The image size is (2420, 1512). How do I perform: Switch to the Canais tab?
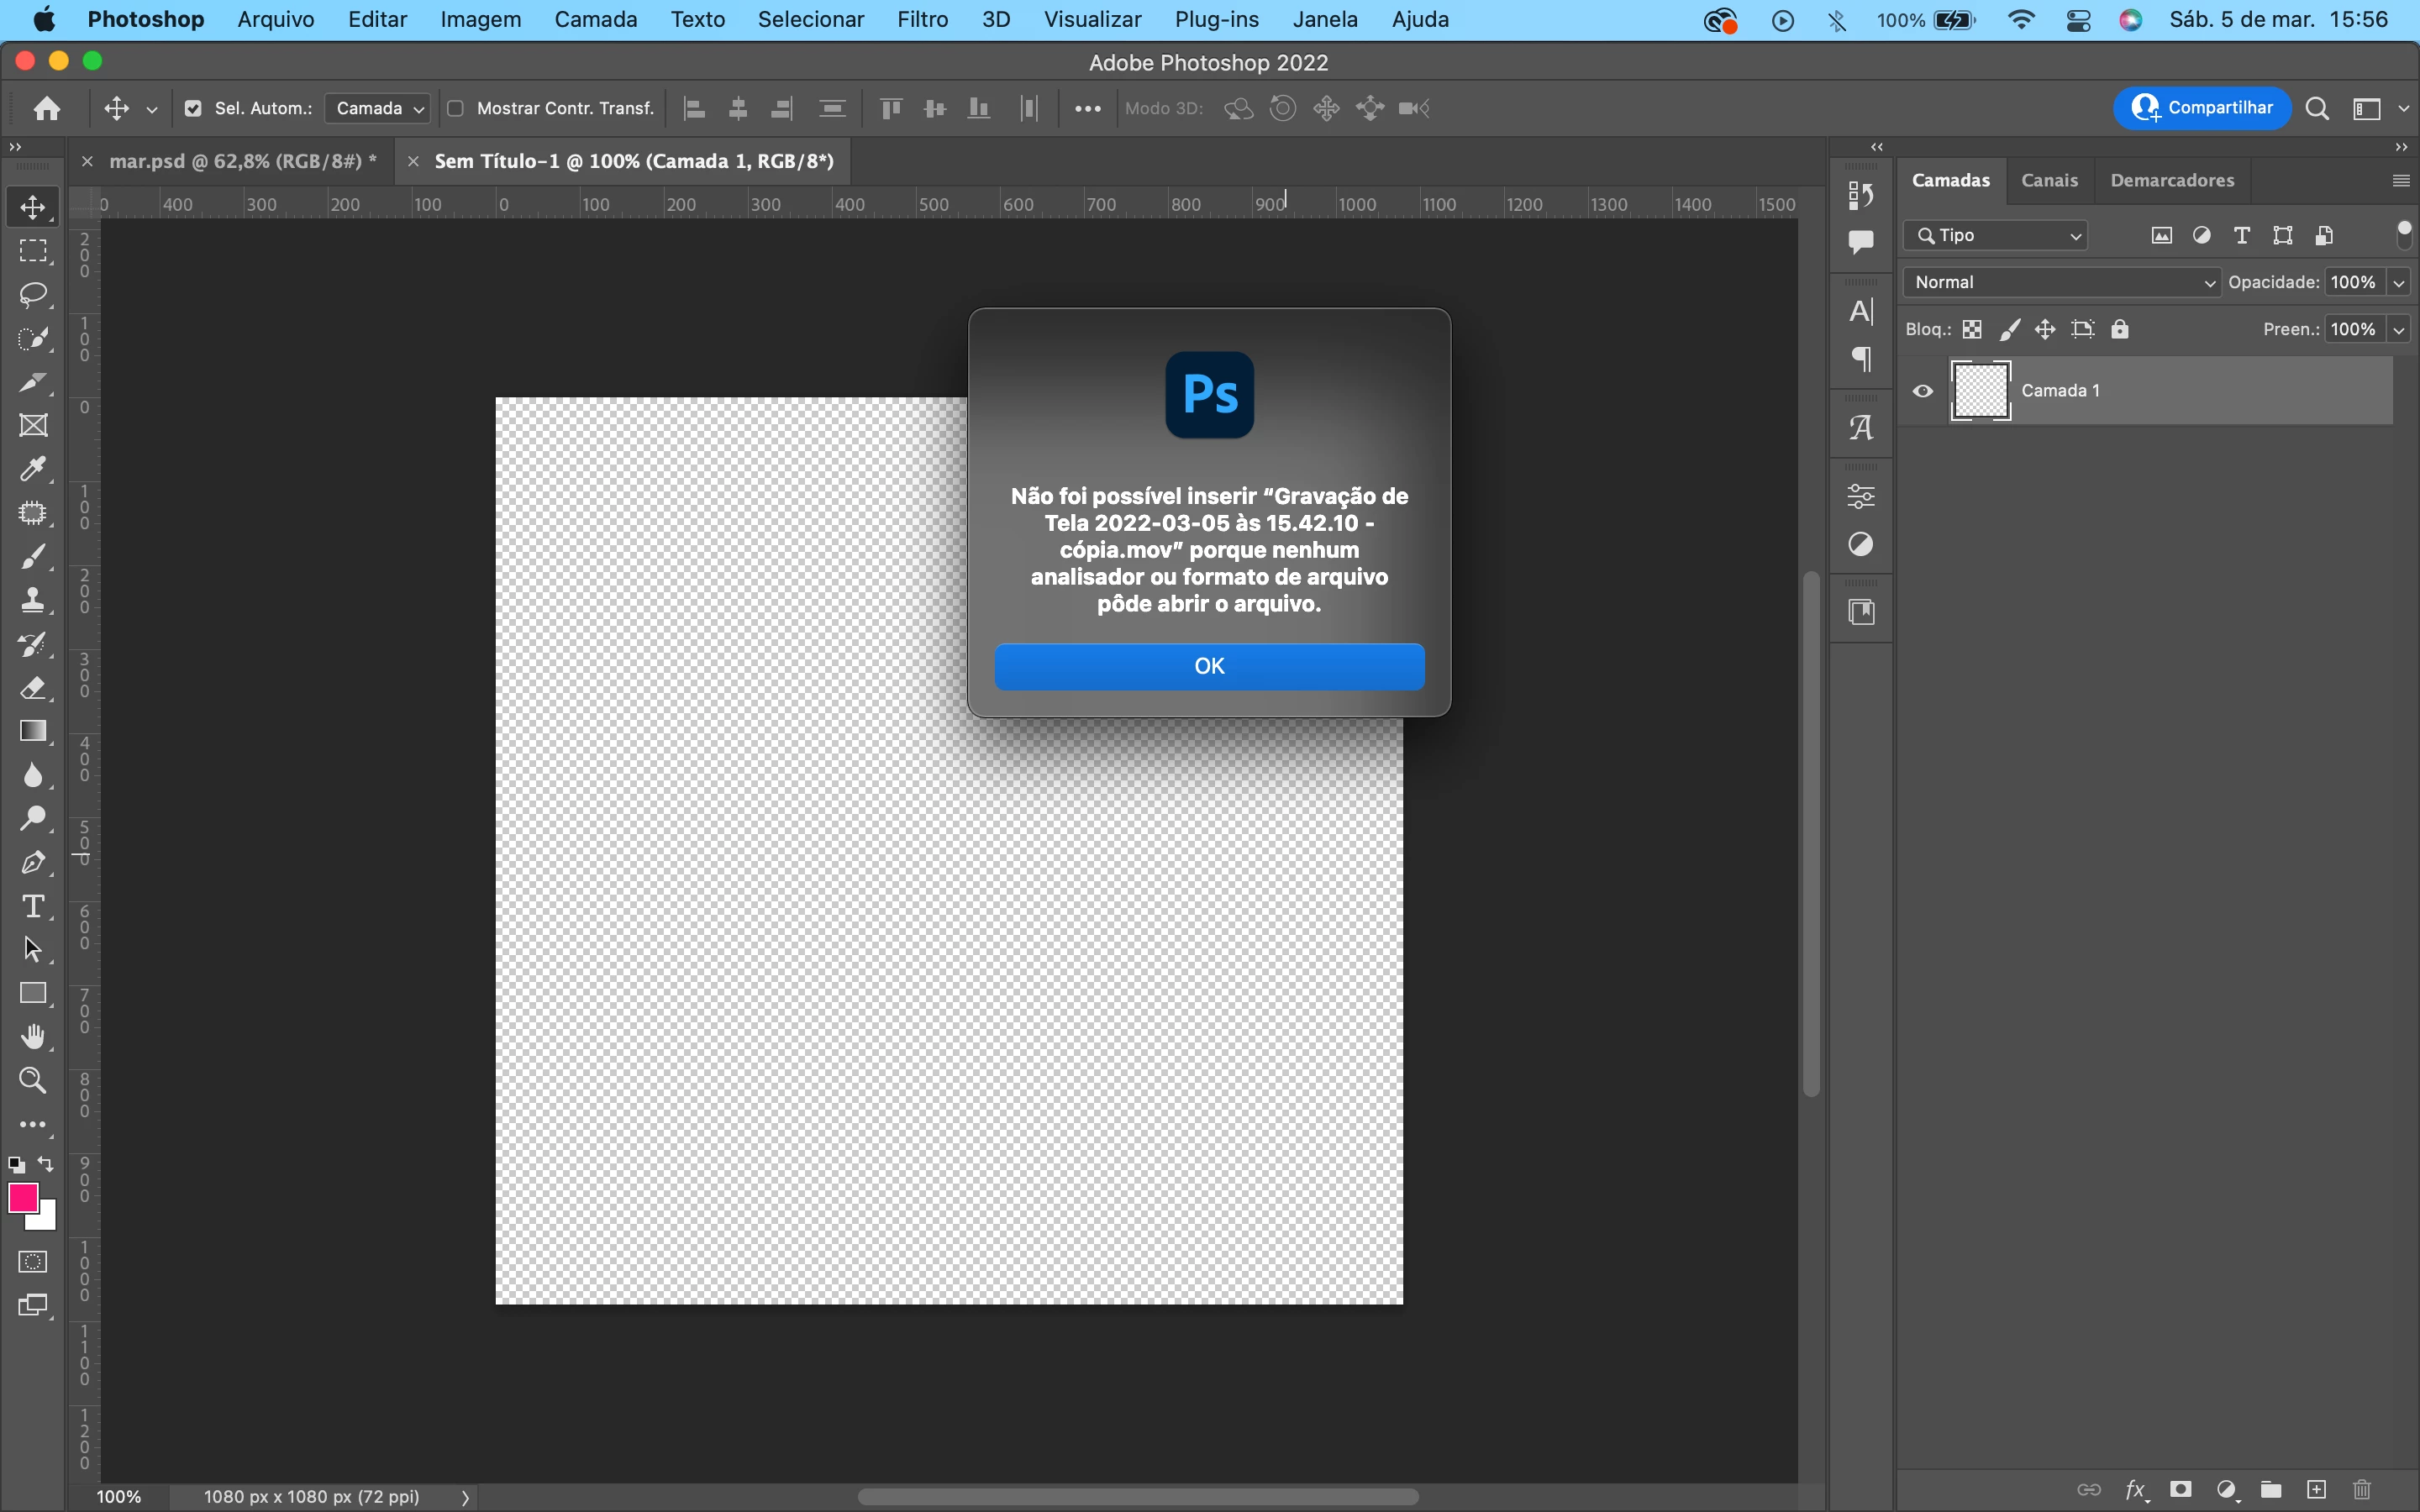[2049, 181]
